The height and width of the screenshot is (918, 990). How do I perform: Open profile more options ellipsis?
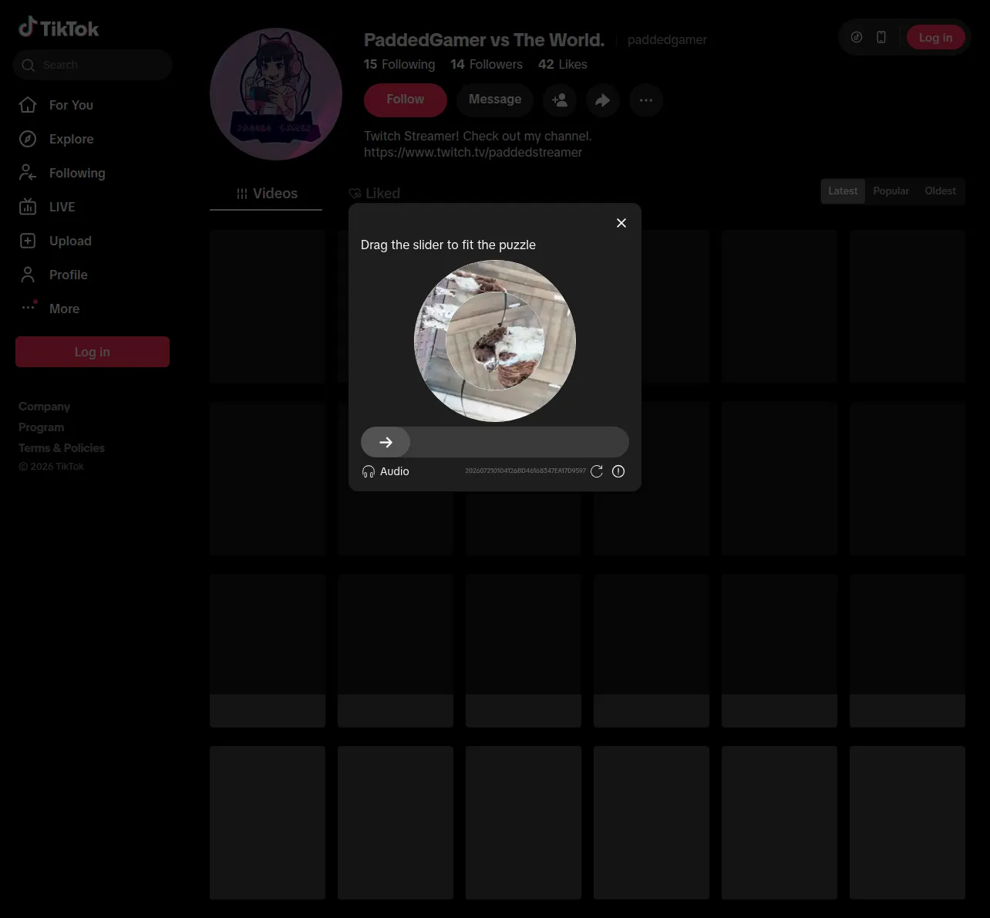point(646,100)
